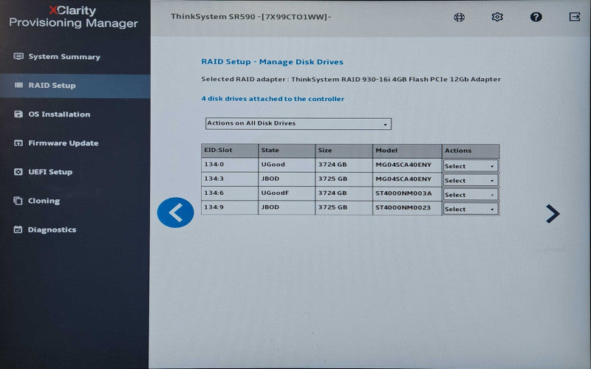Open help question mark icon
The image size is (591, 369).
point(536,17)
